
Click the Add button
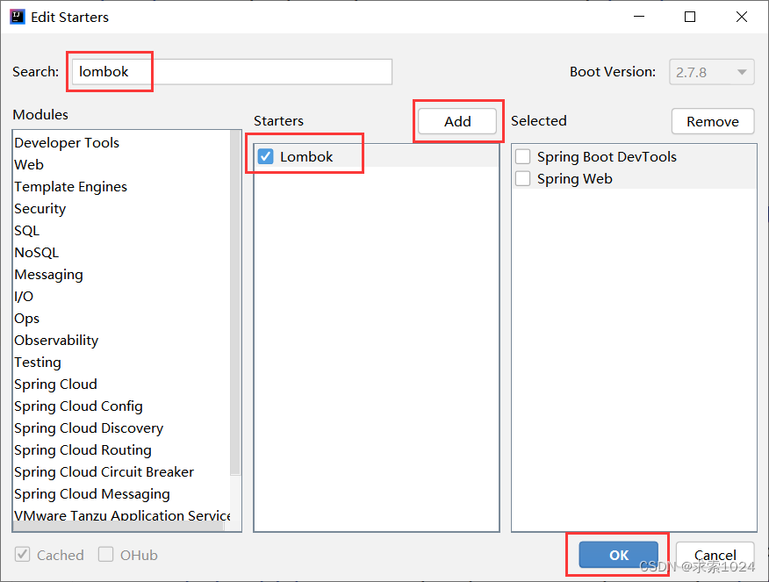click(x=457, y=121)
